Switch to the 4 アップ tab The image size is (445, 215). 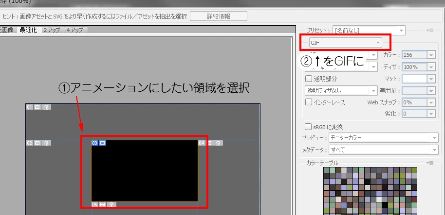(x=75, y=30)
